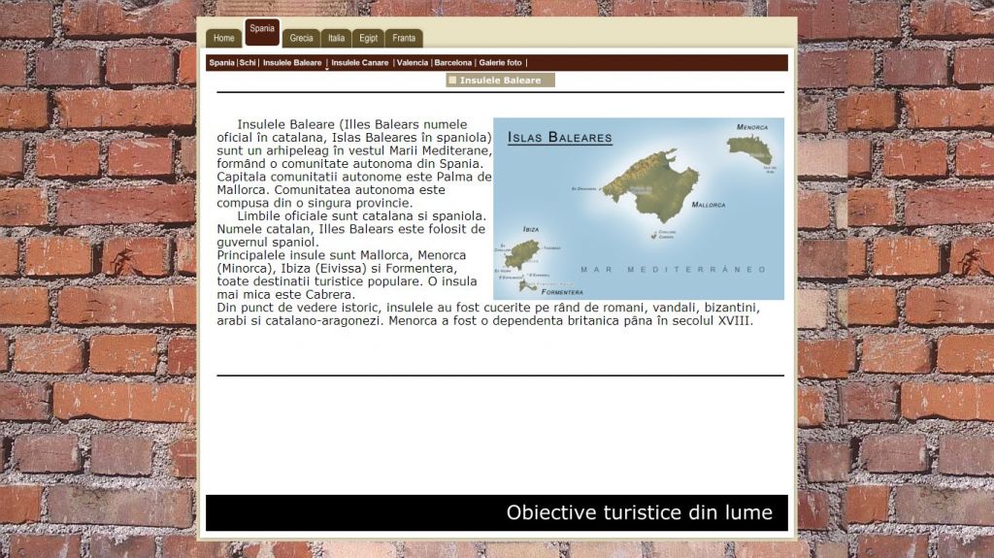Click the Franta tab
994x558 pixels.
point(404,39)
